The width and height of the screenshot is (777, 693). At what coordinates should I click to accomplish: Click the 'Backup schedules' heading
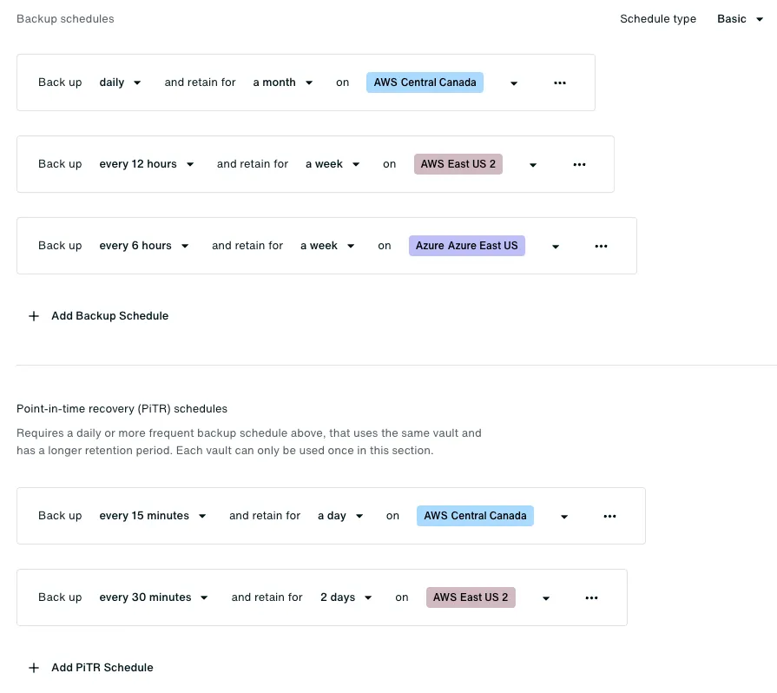[x=65, y=19]
